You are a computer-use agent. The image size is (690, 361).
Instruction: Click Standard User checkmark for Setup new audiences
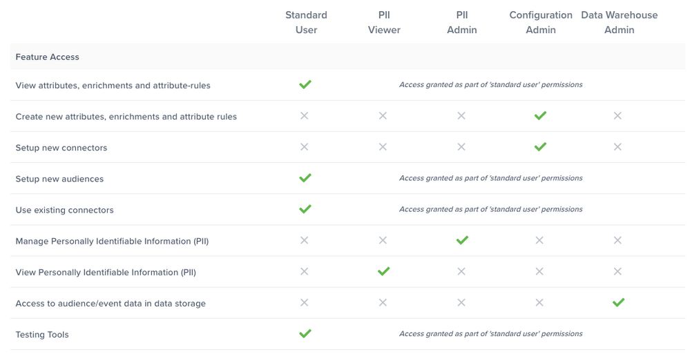[305, 178]
